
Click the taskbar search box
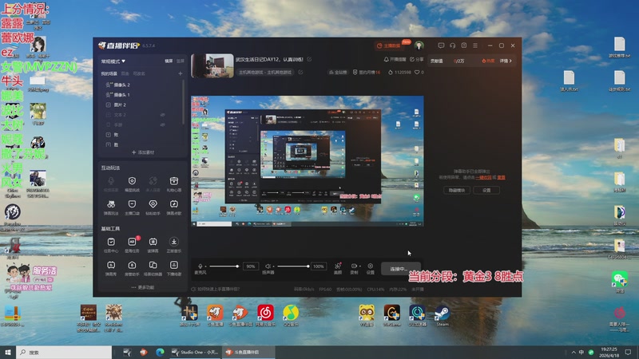click(x=64, y=352)
